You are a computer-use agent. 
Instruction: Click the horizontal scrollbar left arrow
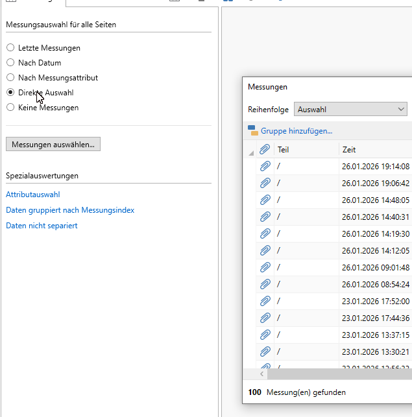pyautogui.click(x=263, y=374)
